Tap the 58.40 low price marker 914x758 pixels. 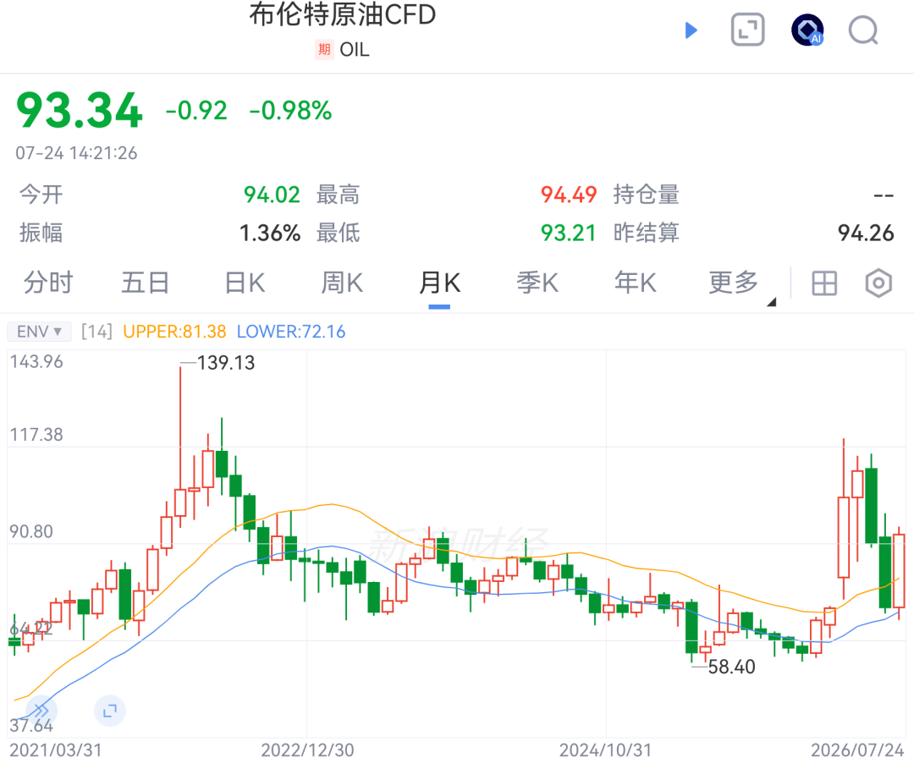(x=731, y=667)
